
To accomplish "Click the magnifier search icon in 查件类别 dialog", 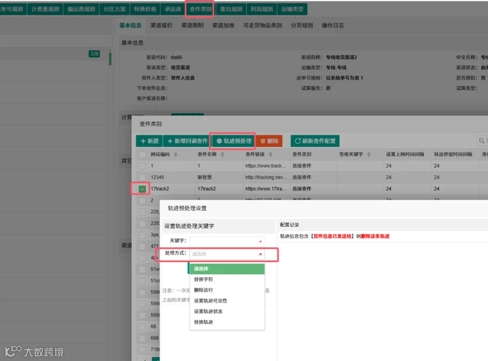I will [x=481, y=141].
